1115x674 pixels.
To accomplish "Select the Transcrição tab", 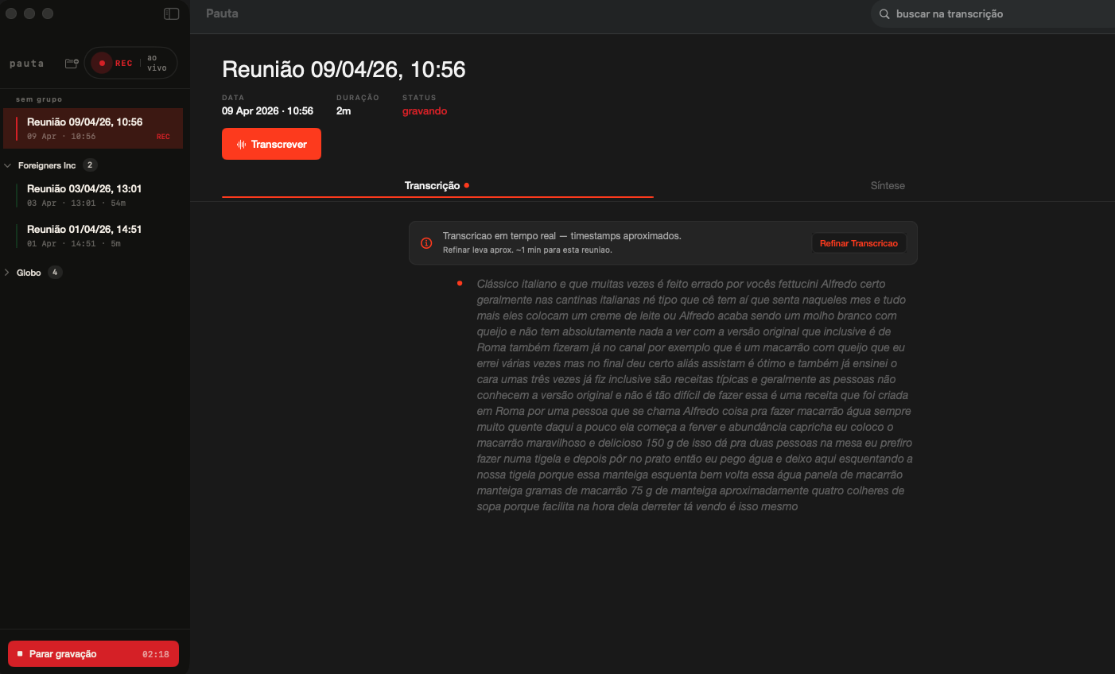I will [x=432, y=186].
